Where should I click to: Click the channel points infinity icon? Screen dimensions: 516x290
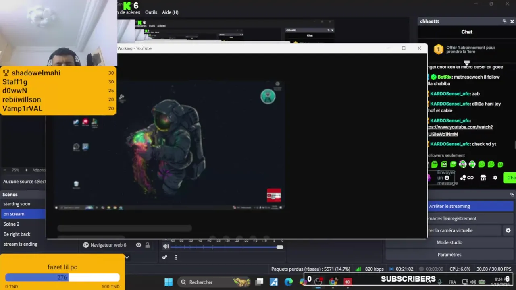point(470,178)
